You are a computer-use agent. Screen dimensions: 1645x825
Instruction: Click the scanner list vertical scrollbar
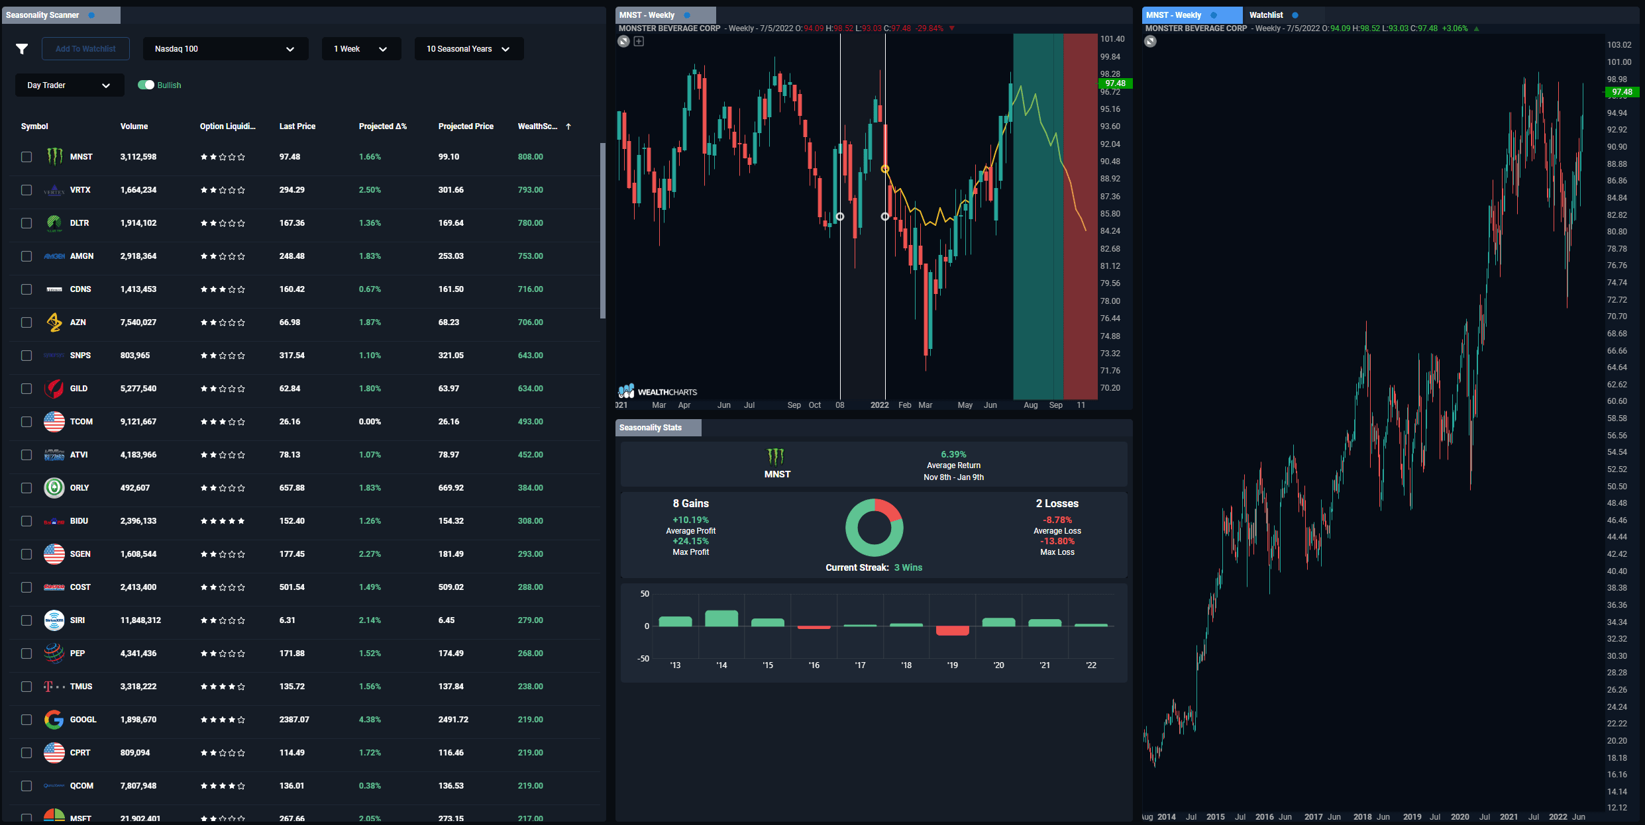click(x=602, y=230)
